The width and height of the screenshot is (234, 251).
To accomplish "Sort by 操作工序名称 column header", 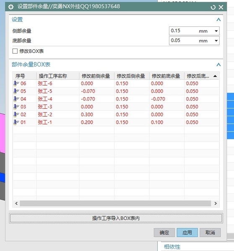I will 58,76.
